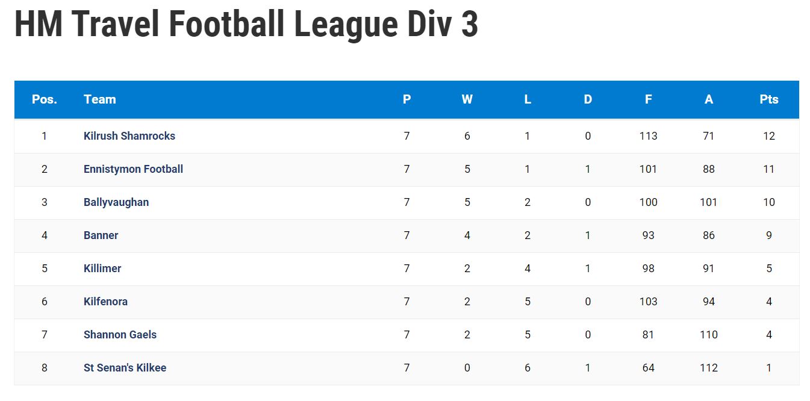Image resolution: width=810 pixels, height=401 pixels.
Task: Open the St Senan's Kilkee link
Action: (125, 368)
